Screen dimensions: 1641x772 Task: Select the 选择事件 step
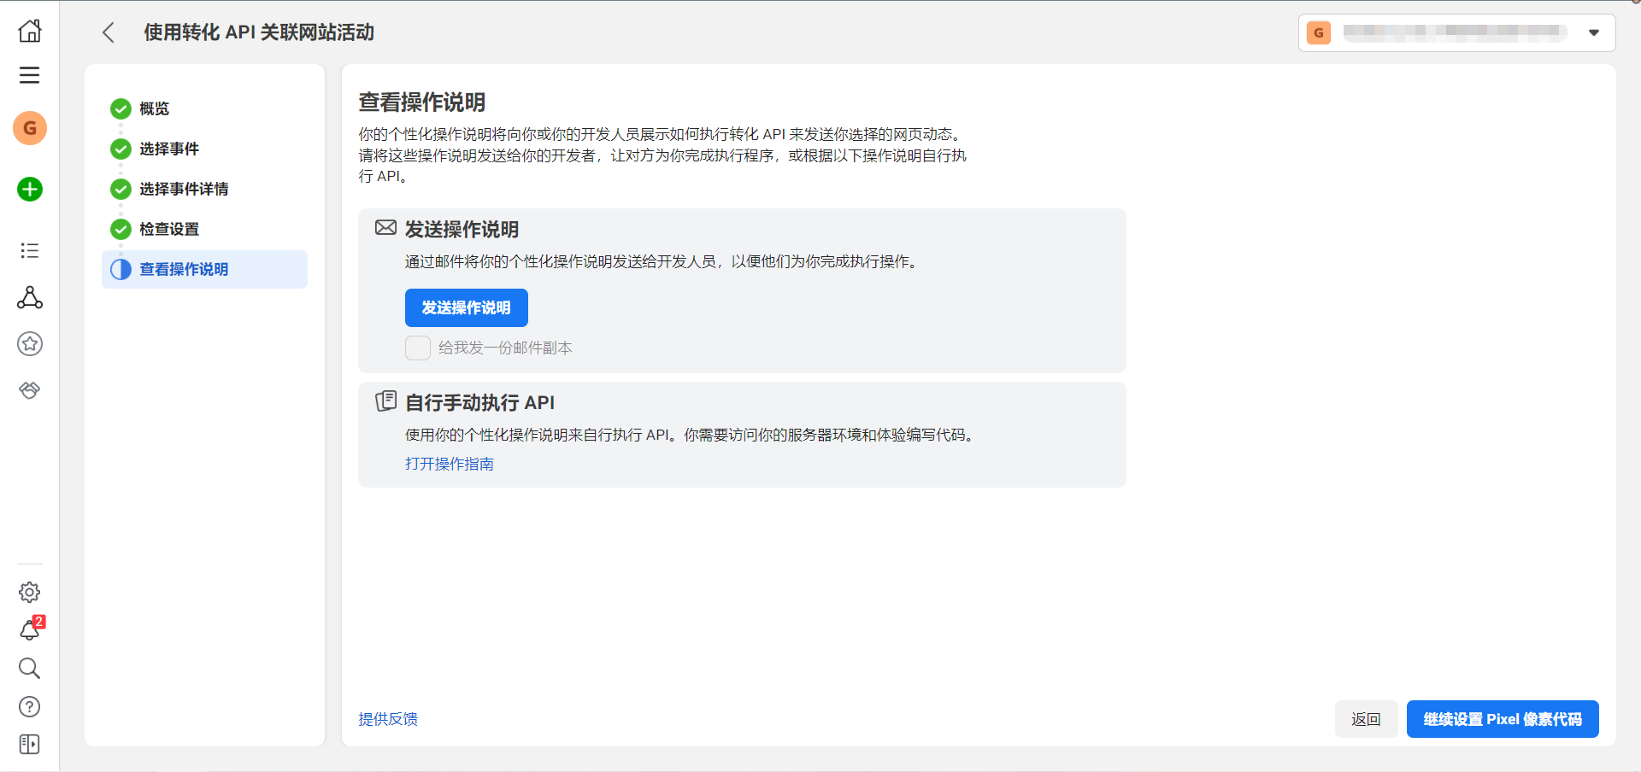click(x=204, y=149)
